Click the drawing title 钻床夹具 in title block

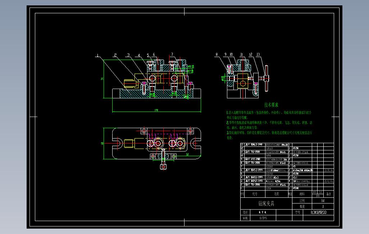(266, 203)
